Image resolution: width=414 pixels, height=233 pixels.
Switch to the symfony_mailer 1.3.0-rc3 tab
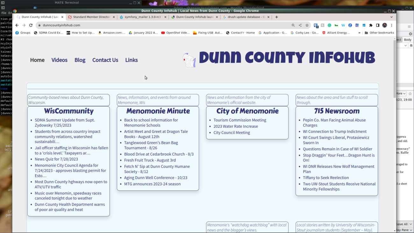(x=142, y=17)
